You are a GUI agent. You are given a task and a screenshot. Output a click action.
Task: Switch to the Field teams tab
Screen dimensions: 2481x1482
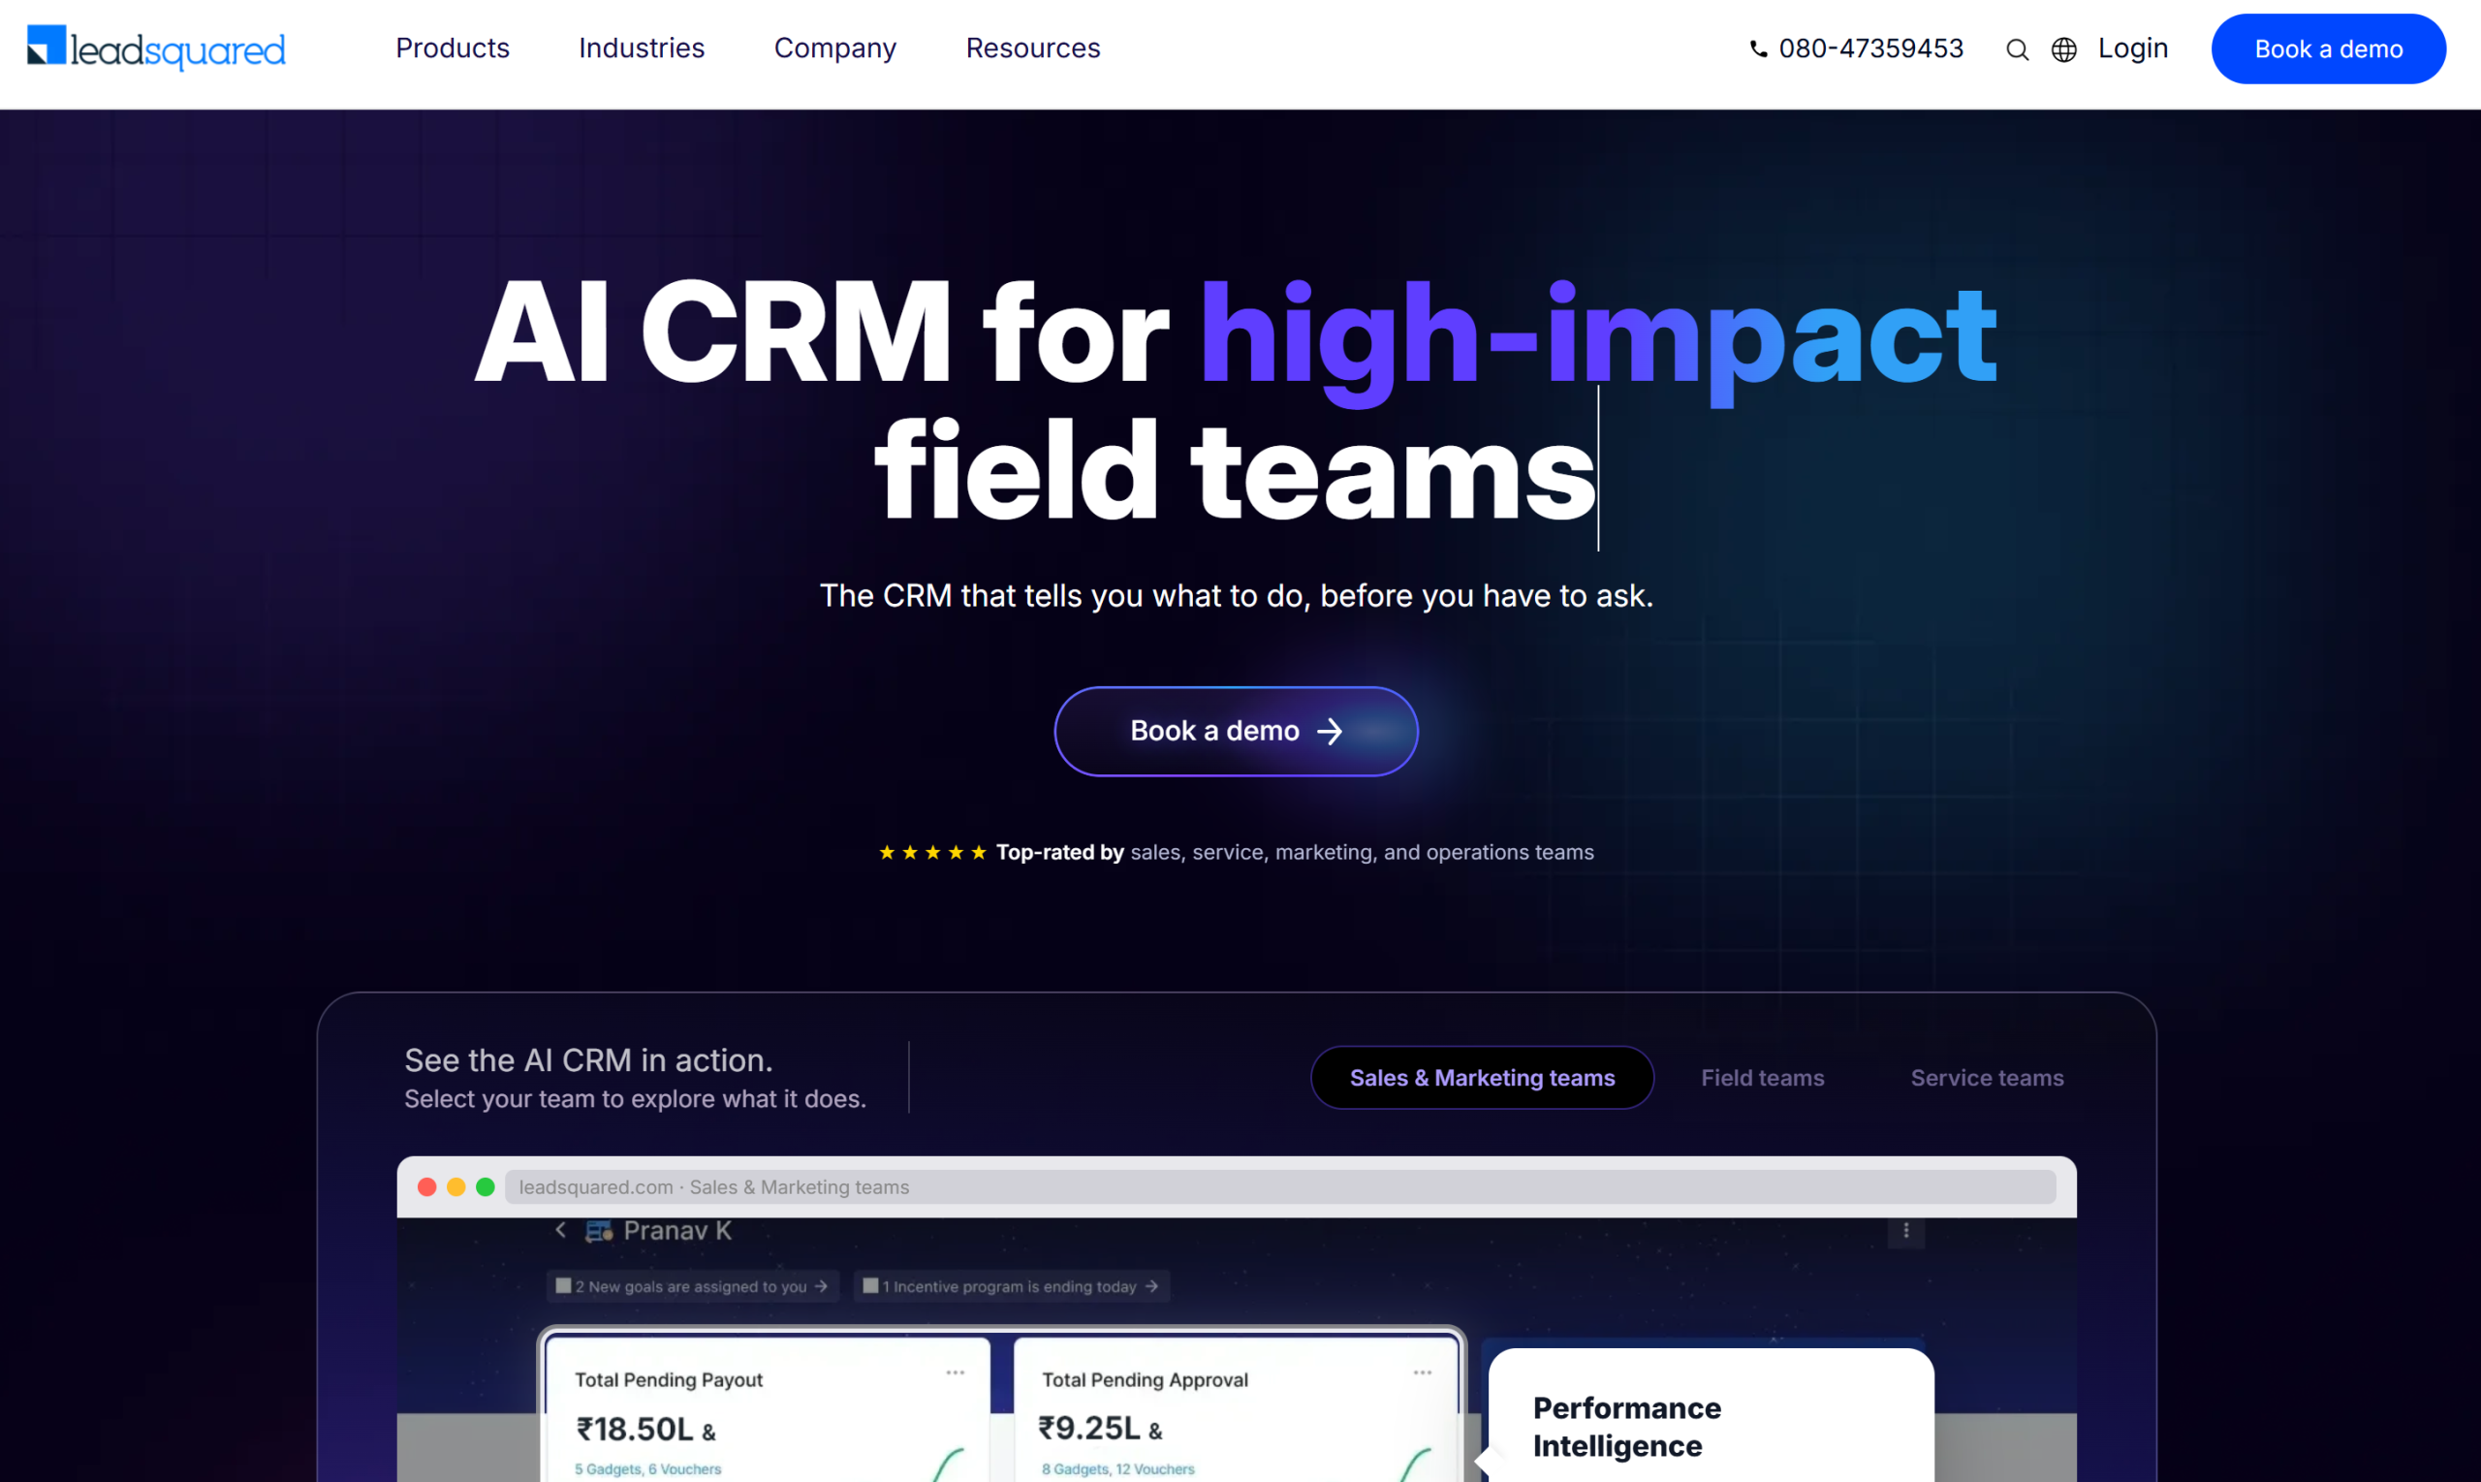tap(1762, 1078)
